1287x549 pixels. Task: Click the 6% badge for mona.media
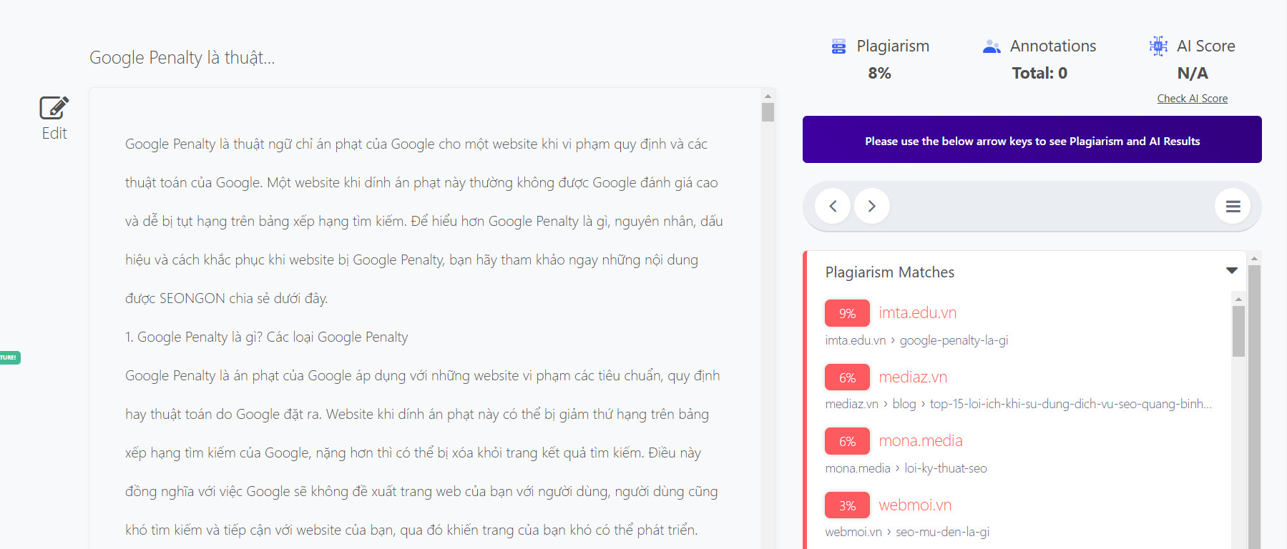coord(847,441)
